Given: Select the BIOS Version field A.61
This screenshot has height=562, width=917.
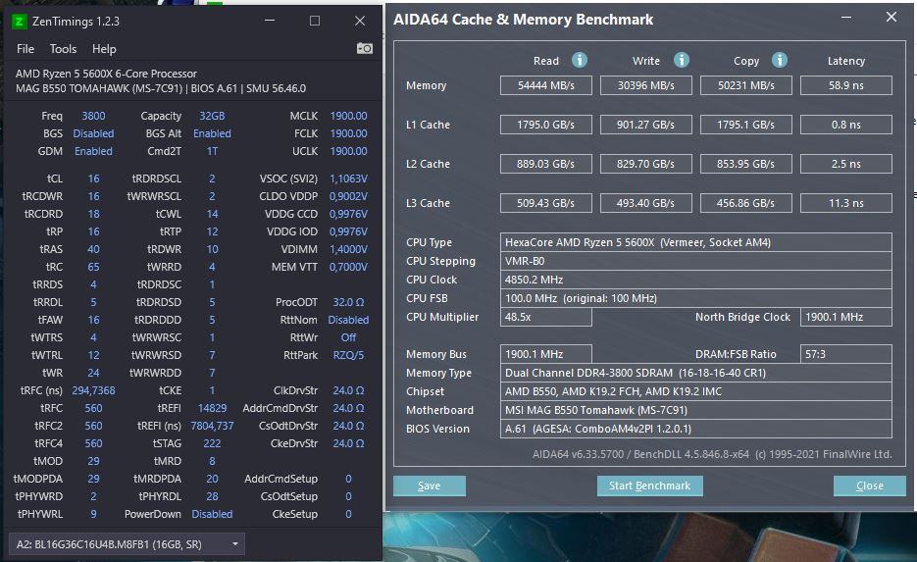Looking at the screenshot, I should pos(696,429).
